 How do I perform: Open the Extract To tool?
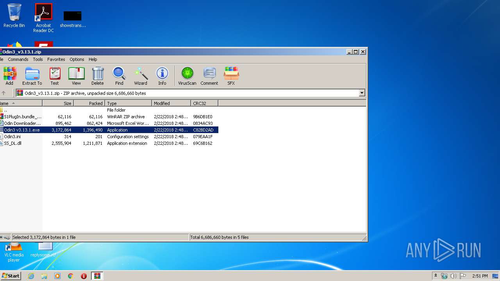point(32,76)
